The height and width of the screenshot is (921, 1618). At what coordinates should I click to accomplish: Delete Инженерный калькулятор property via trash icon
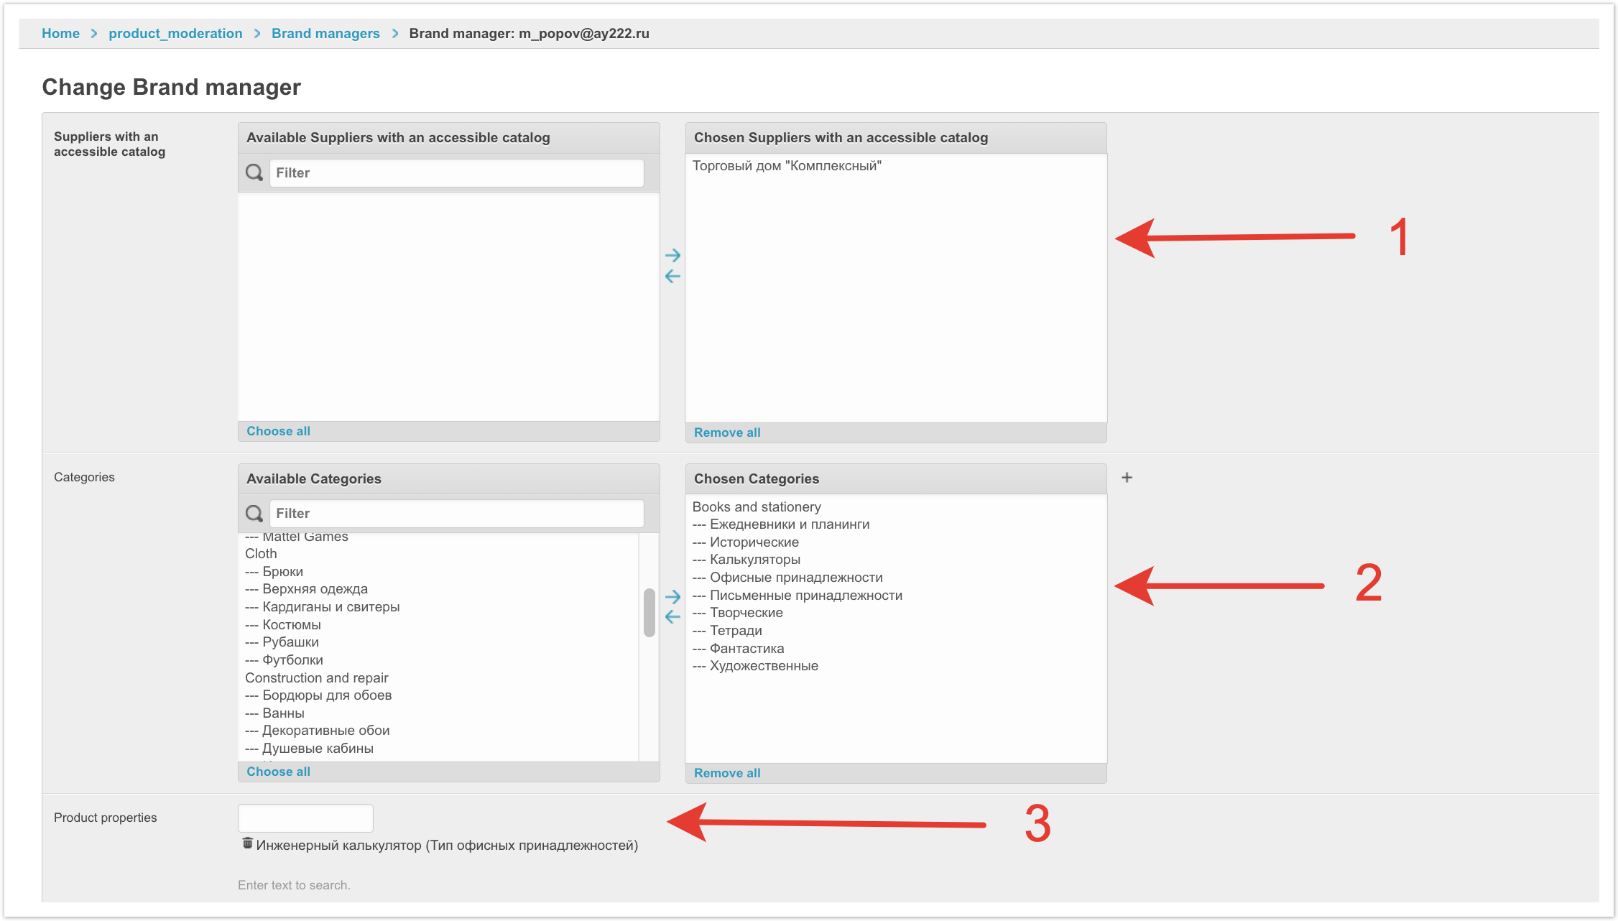tap(247, 843)
